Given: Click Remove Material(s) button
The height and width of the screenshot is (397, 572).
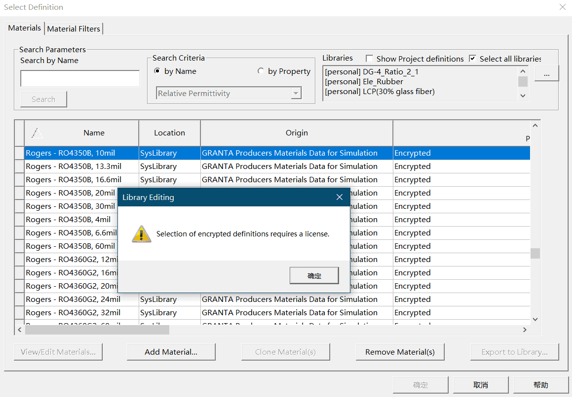Looking at the screenshot, I should [400, 352].
